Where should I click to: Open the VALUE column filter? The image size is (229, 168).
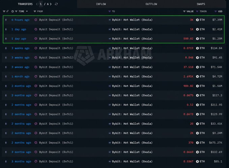184,11
